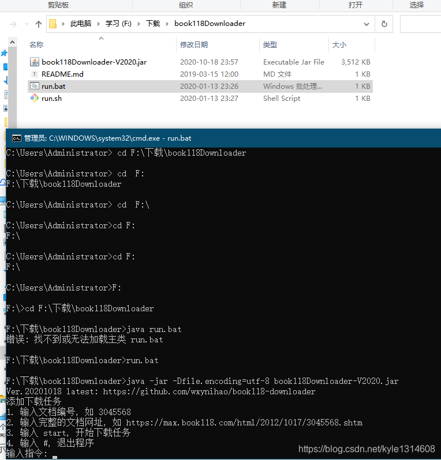
Task: Sort files by 类型 column header
Action: [x=270, y=44]
